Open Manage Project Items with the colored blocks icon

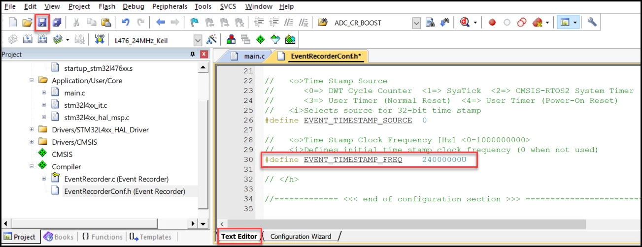pyautogui.click(x=231, y=39)
